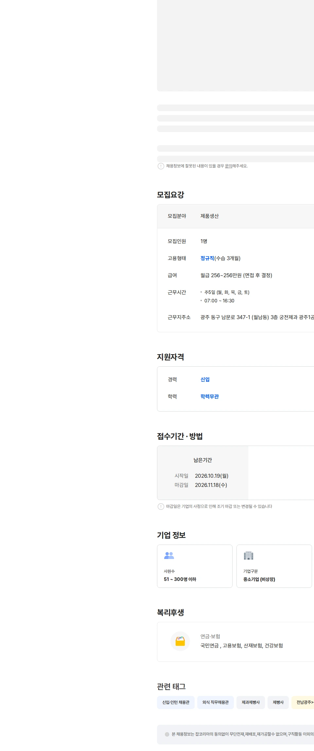Click the 사원수 51 ~ 300명 이하 card
This screenshot has height=751, width=314.
[195, 566]
